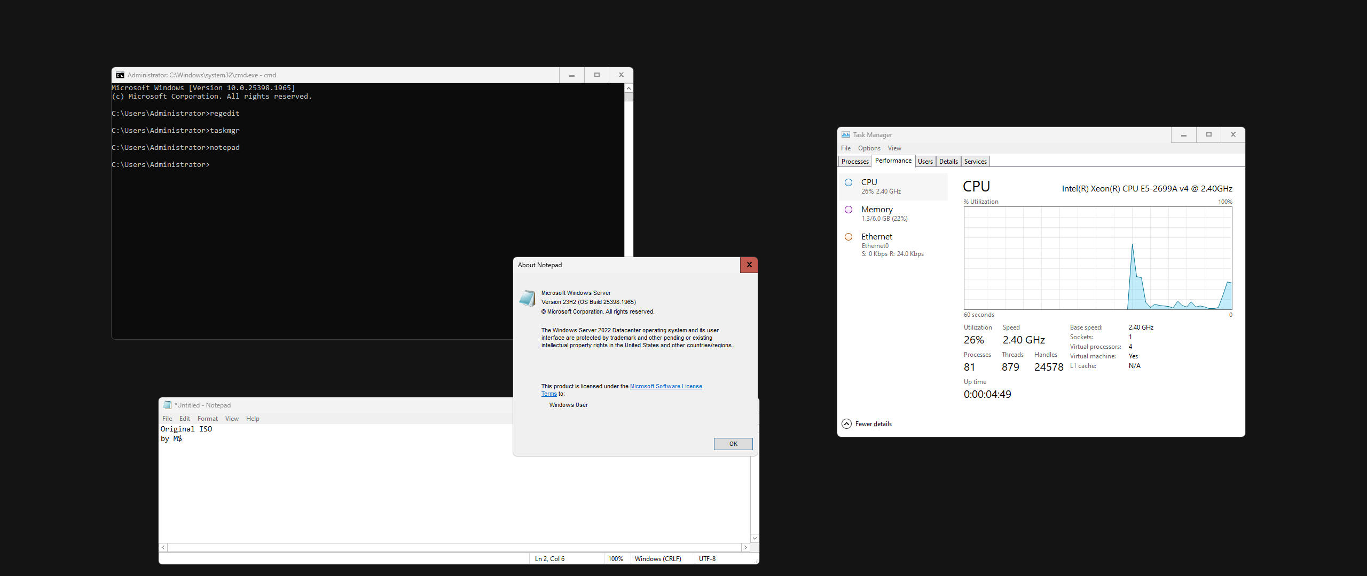Click the Task Manager title bar icon
Screen dimensions: 1367x576
point(846,135)
